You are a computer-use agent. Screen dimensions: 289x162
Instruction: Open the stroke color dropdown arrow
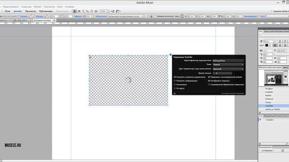pos(49,16)
